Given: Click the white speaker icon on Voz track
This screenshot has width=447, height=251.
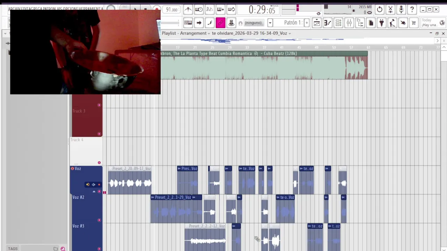Looking at the screenshot, I should pyautogui.click(x=94, y=185).
